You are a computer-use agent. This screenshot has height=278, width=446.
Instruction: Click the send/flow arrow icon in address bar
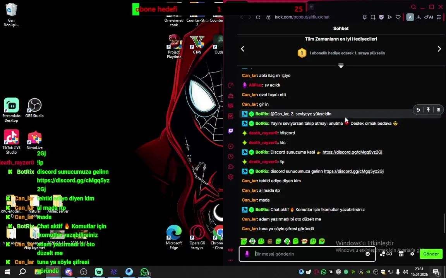390,17
